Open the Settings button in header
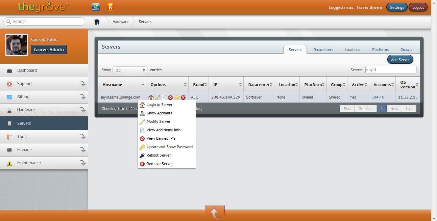 (x=396, y=7)
